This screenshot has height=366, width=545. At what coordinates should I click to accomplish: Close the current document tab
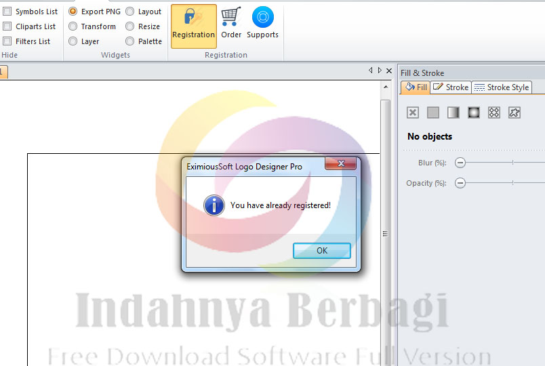click(x=389, y=70)
